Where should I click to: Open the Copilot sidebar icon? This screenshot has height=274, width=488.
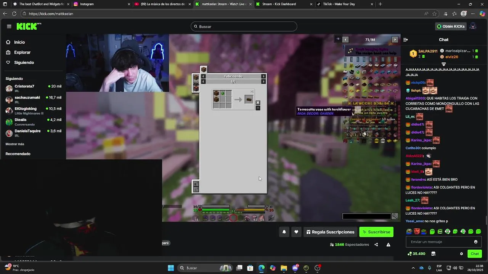tap(482, 14)
